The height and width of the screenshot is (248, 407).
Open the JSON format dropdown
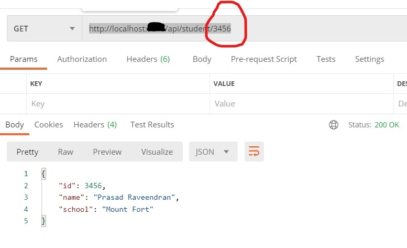[x=213, y=152]
